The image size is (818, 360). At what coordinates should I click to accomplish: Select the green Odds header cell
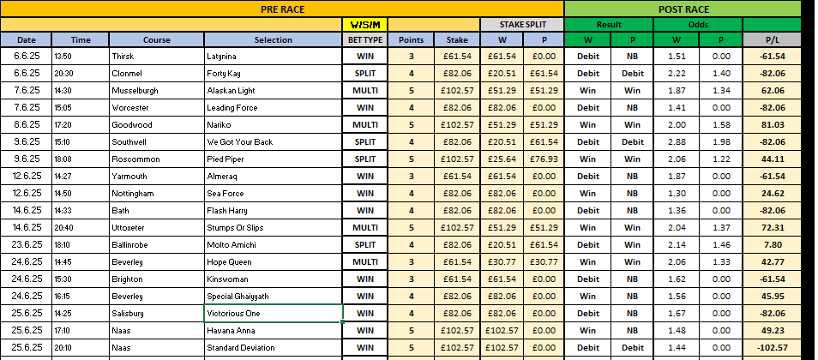(x=698, y=25)
